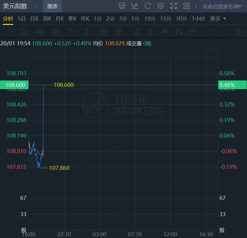Click the chart edit pencil icon
The image size is (247, 238).
click(x=135, y=6)
